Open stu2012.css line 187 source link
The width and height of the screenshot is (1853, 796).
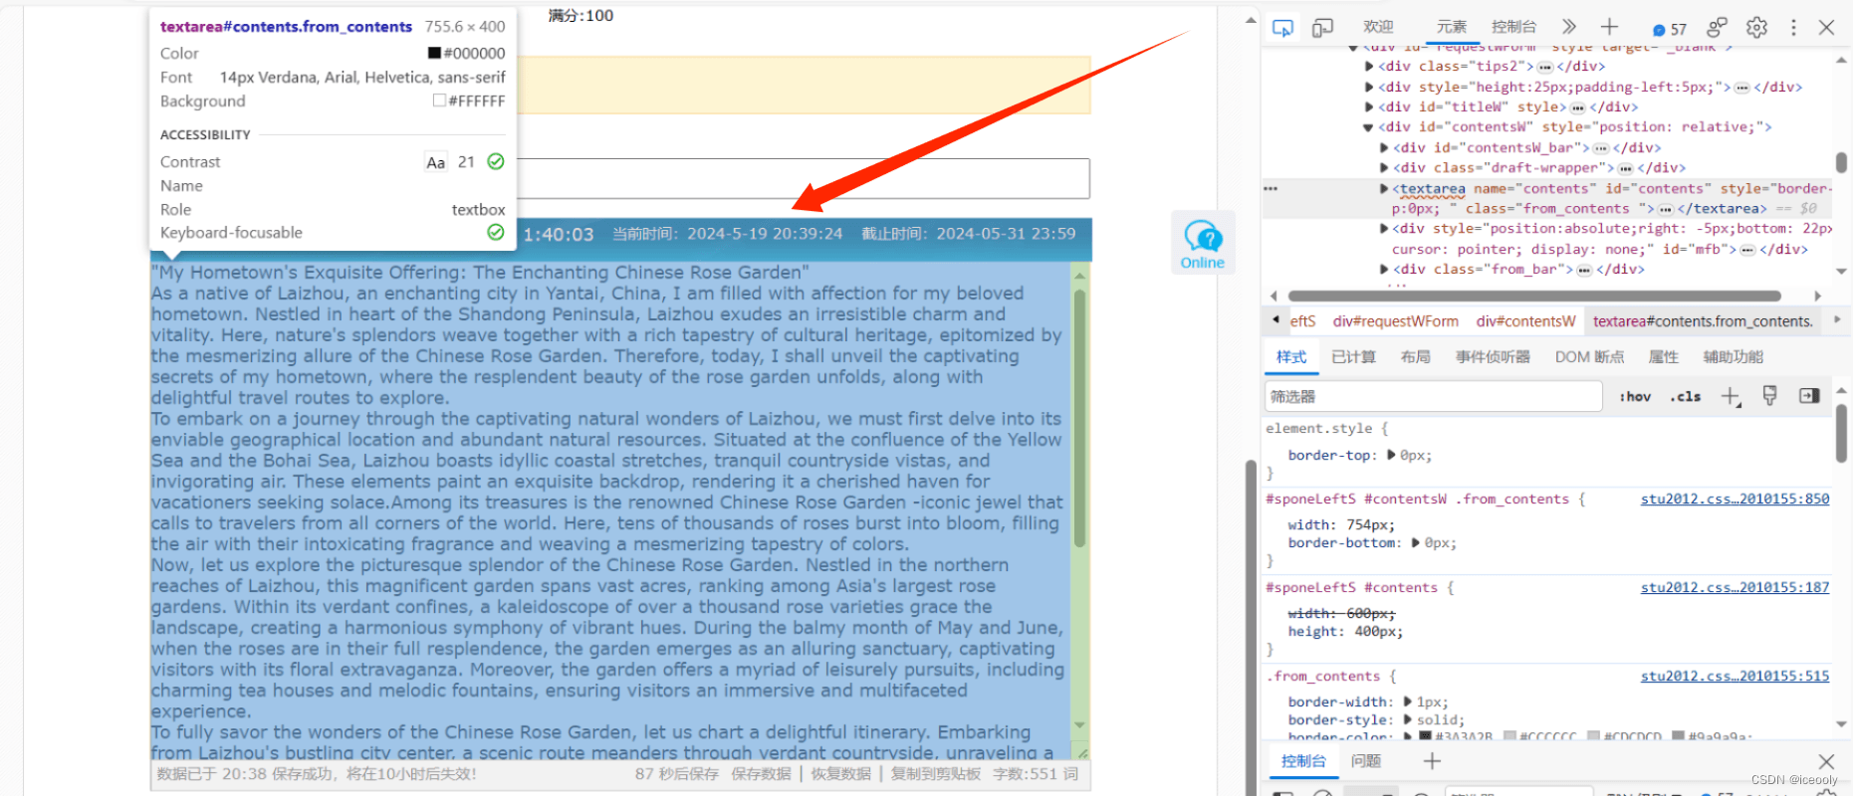[x=1735, y=588]
